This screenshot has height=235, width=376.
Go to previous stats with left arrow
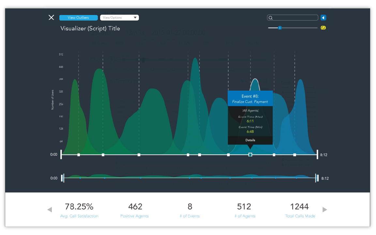point(50,210)
